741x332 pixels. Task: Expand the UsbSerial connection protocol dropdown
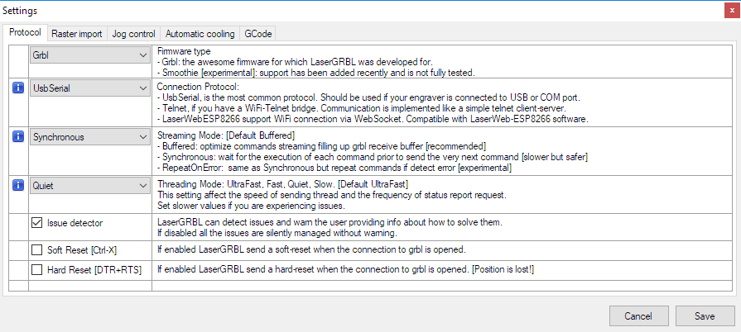pyautogui.click(x=90, y=88)
